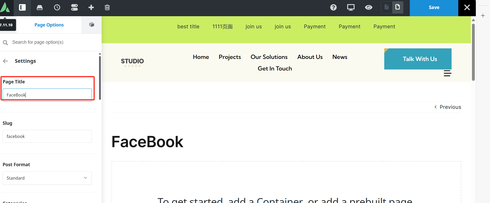490x203 pixels.
Task: Click the Talk With Us button
Action: click(418, 59)
